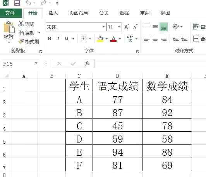Apply the yellow fill color bucket
The height and width of the screenshot is (177, 206).
tap(101, 39)
